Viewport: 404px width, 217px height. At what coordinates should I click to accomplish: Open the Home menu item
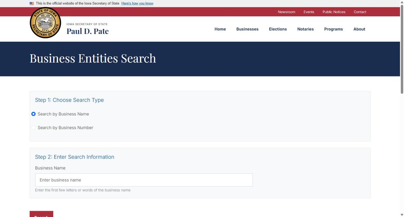220,29
